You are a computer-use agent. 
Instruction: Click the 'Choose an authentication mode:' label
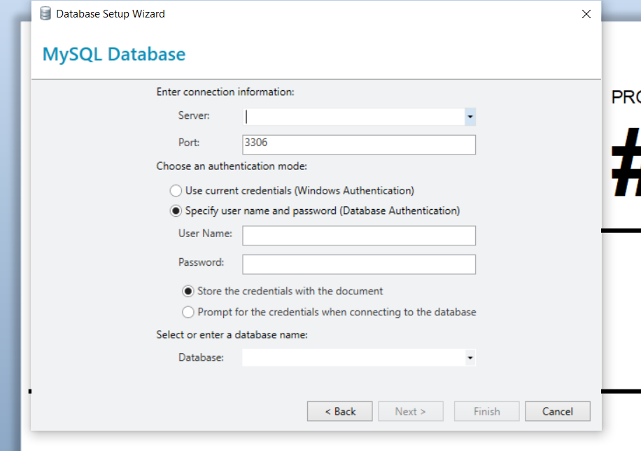tap(232, 166)
